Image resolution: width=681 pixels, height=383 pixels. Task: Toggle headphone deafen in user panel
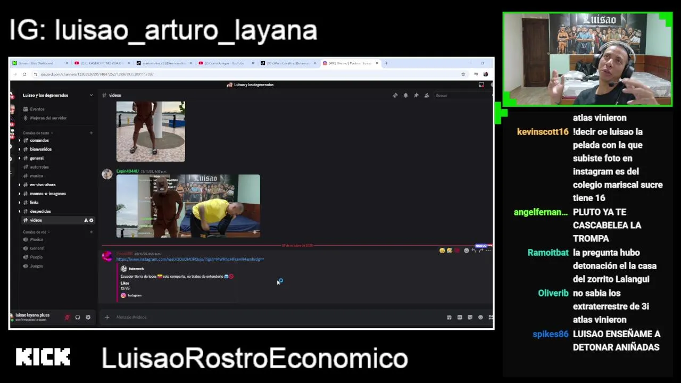(78, 317)
